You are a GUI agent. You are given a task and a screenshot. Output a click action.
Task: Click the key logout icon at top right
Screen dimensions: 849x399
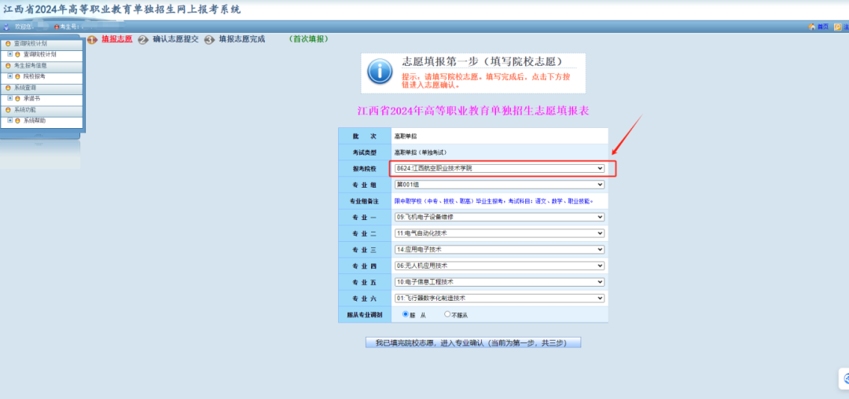[x=838, y=27]
